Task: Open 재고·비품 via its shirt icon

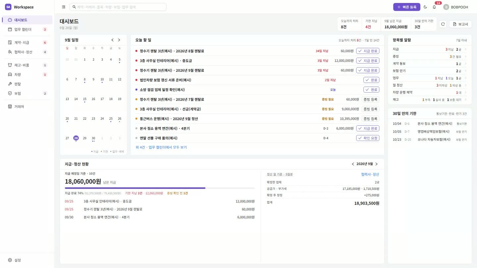Action: pos(10,65)
